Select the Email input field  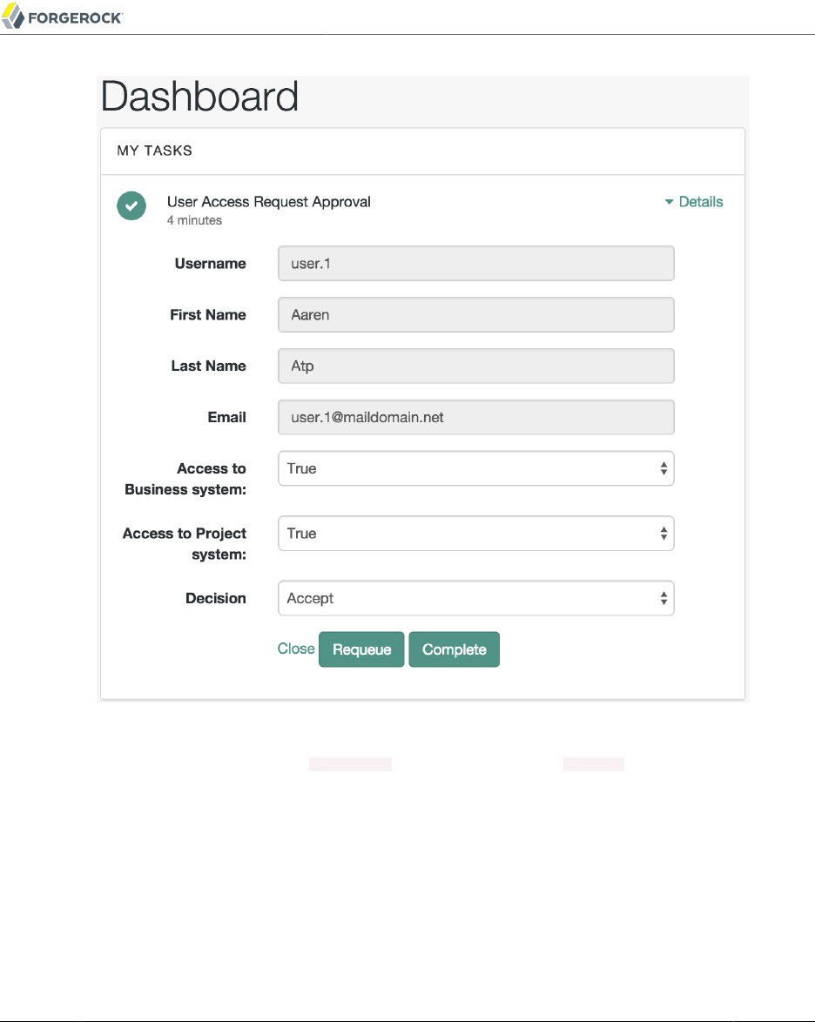pyautogui.click(x=475, y=418)
